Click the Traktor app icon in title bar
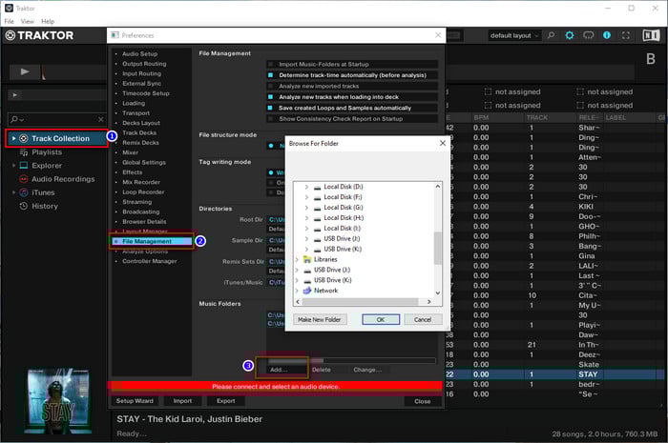This screenshot has height=443, width=668. click(x=9, y=8)
